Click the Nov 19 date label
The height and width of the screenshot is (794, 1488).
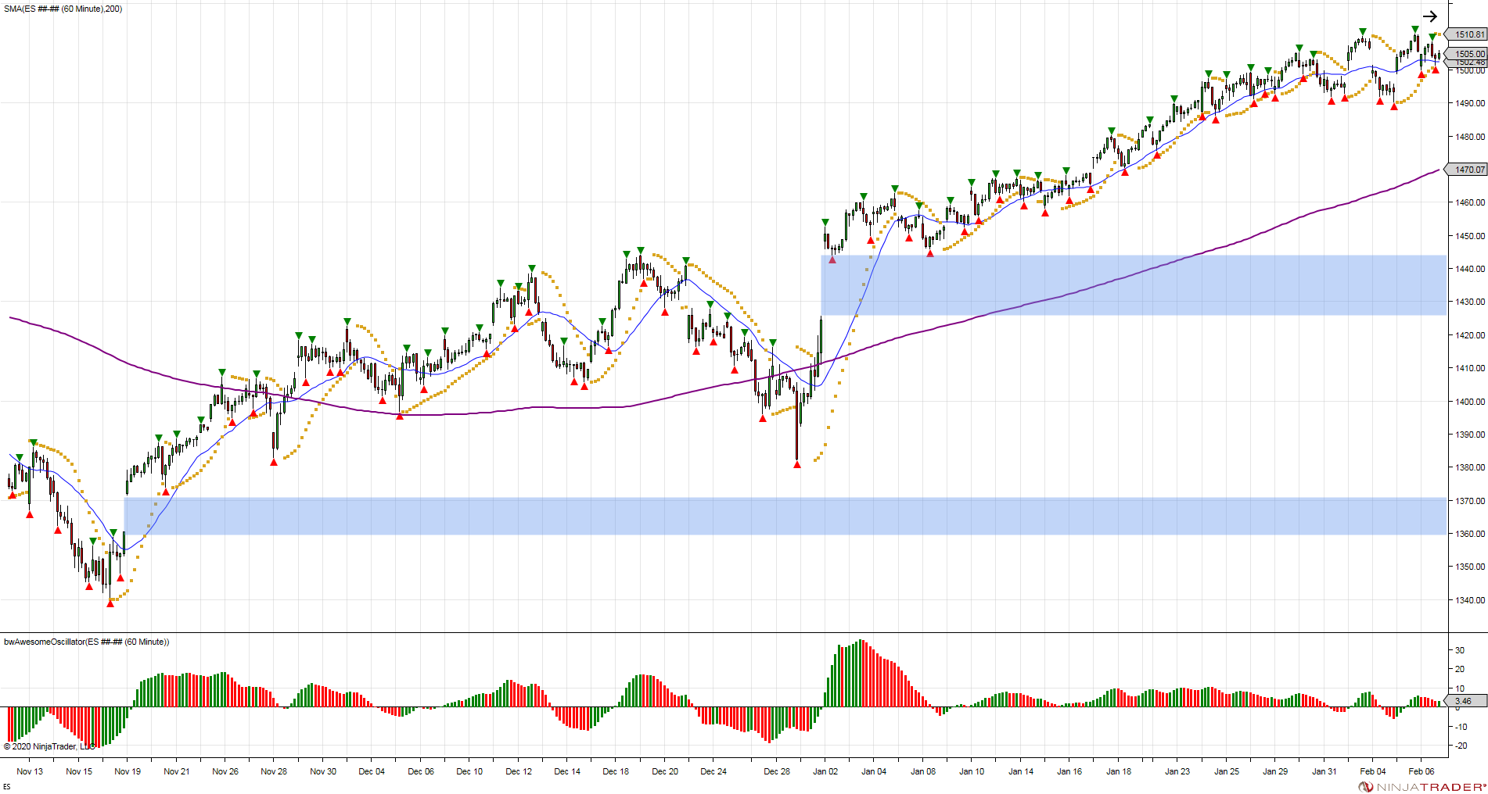tap(128, 771)
